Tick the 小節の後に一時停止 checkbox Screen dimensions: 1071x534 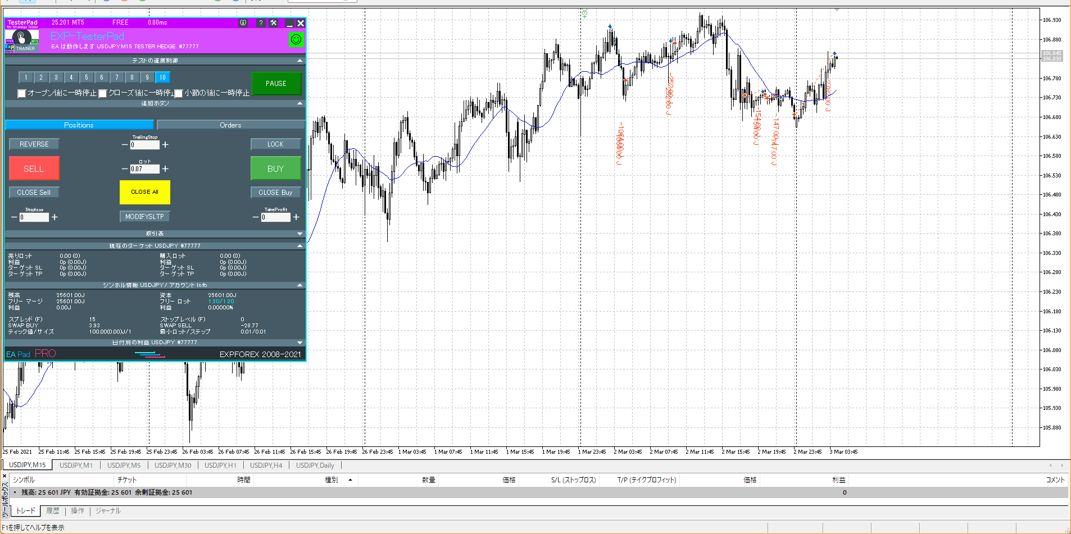[179, 93]
